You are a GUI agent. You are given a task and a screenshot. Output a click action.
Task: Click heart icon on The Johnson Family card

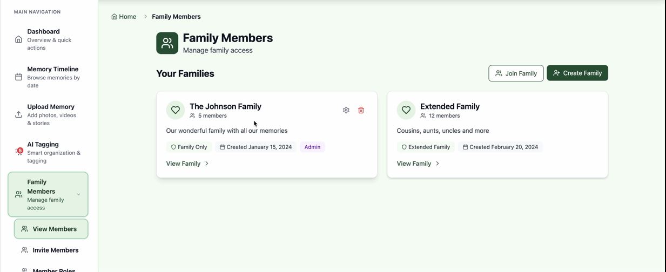(x=176, y=110)
